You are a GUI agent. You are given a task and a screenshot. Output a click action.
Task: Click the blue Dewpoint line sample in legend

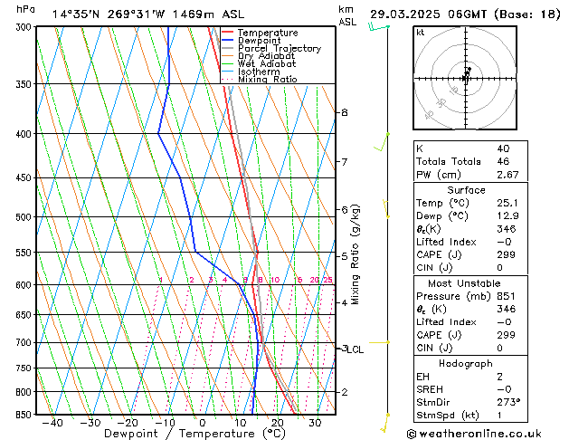(227, 41)
